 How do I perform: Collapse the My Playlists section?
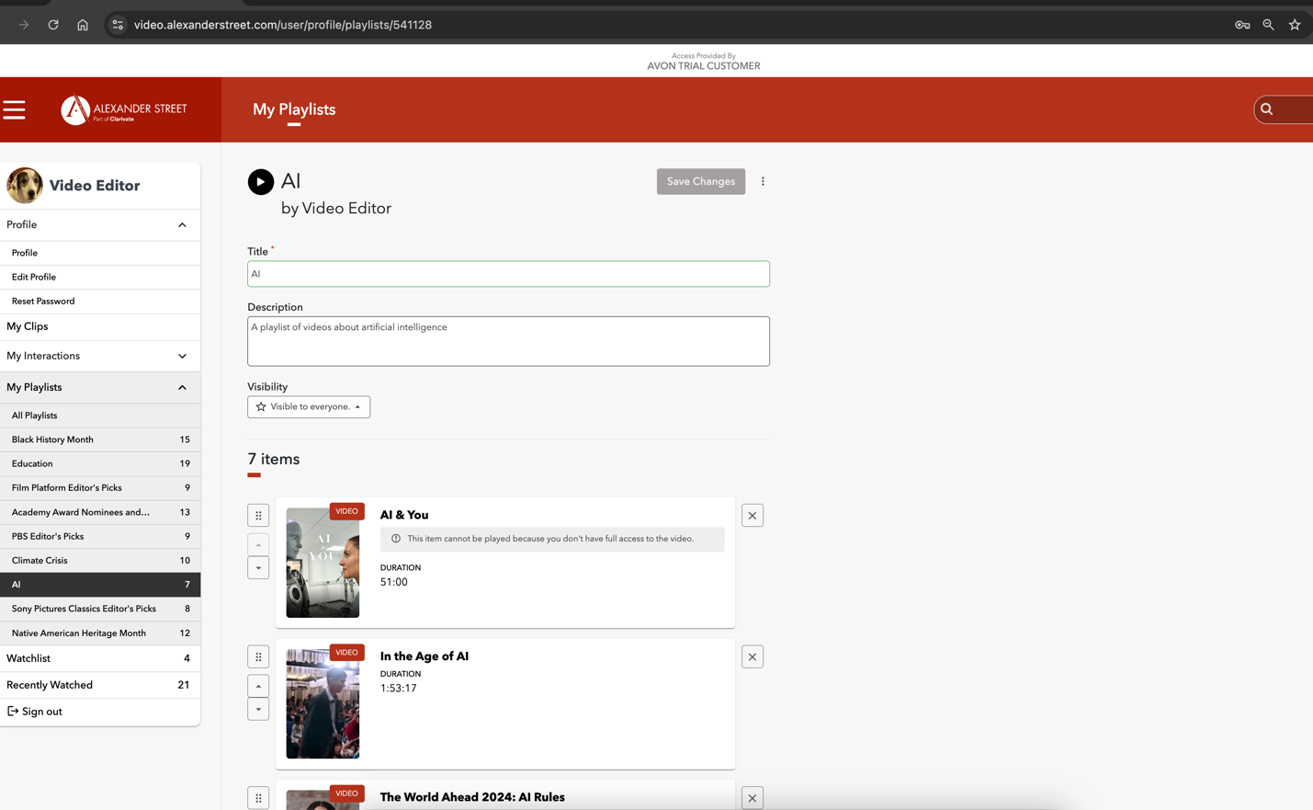182,388
